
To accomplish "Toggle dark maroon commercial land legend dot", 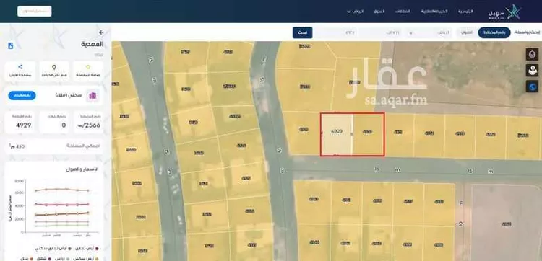I will tap(97, 248).
